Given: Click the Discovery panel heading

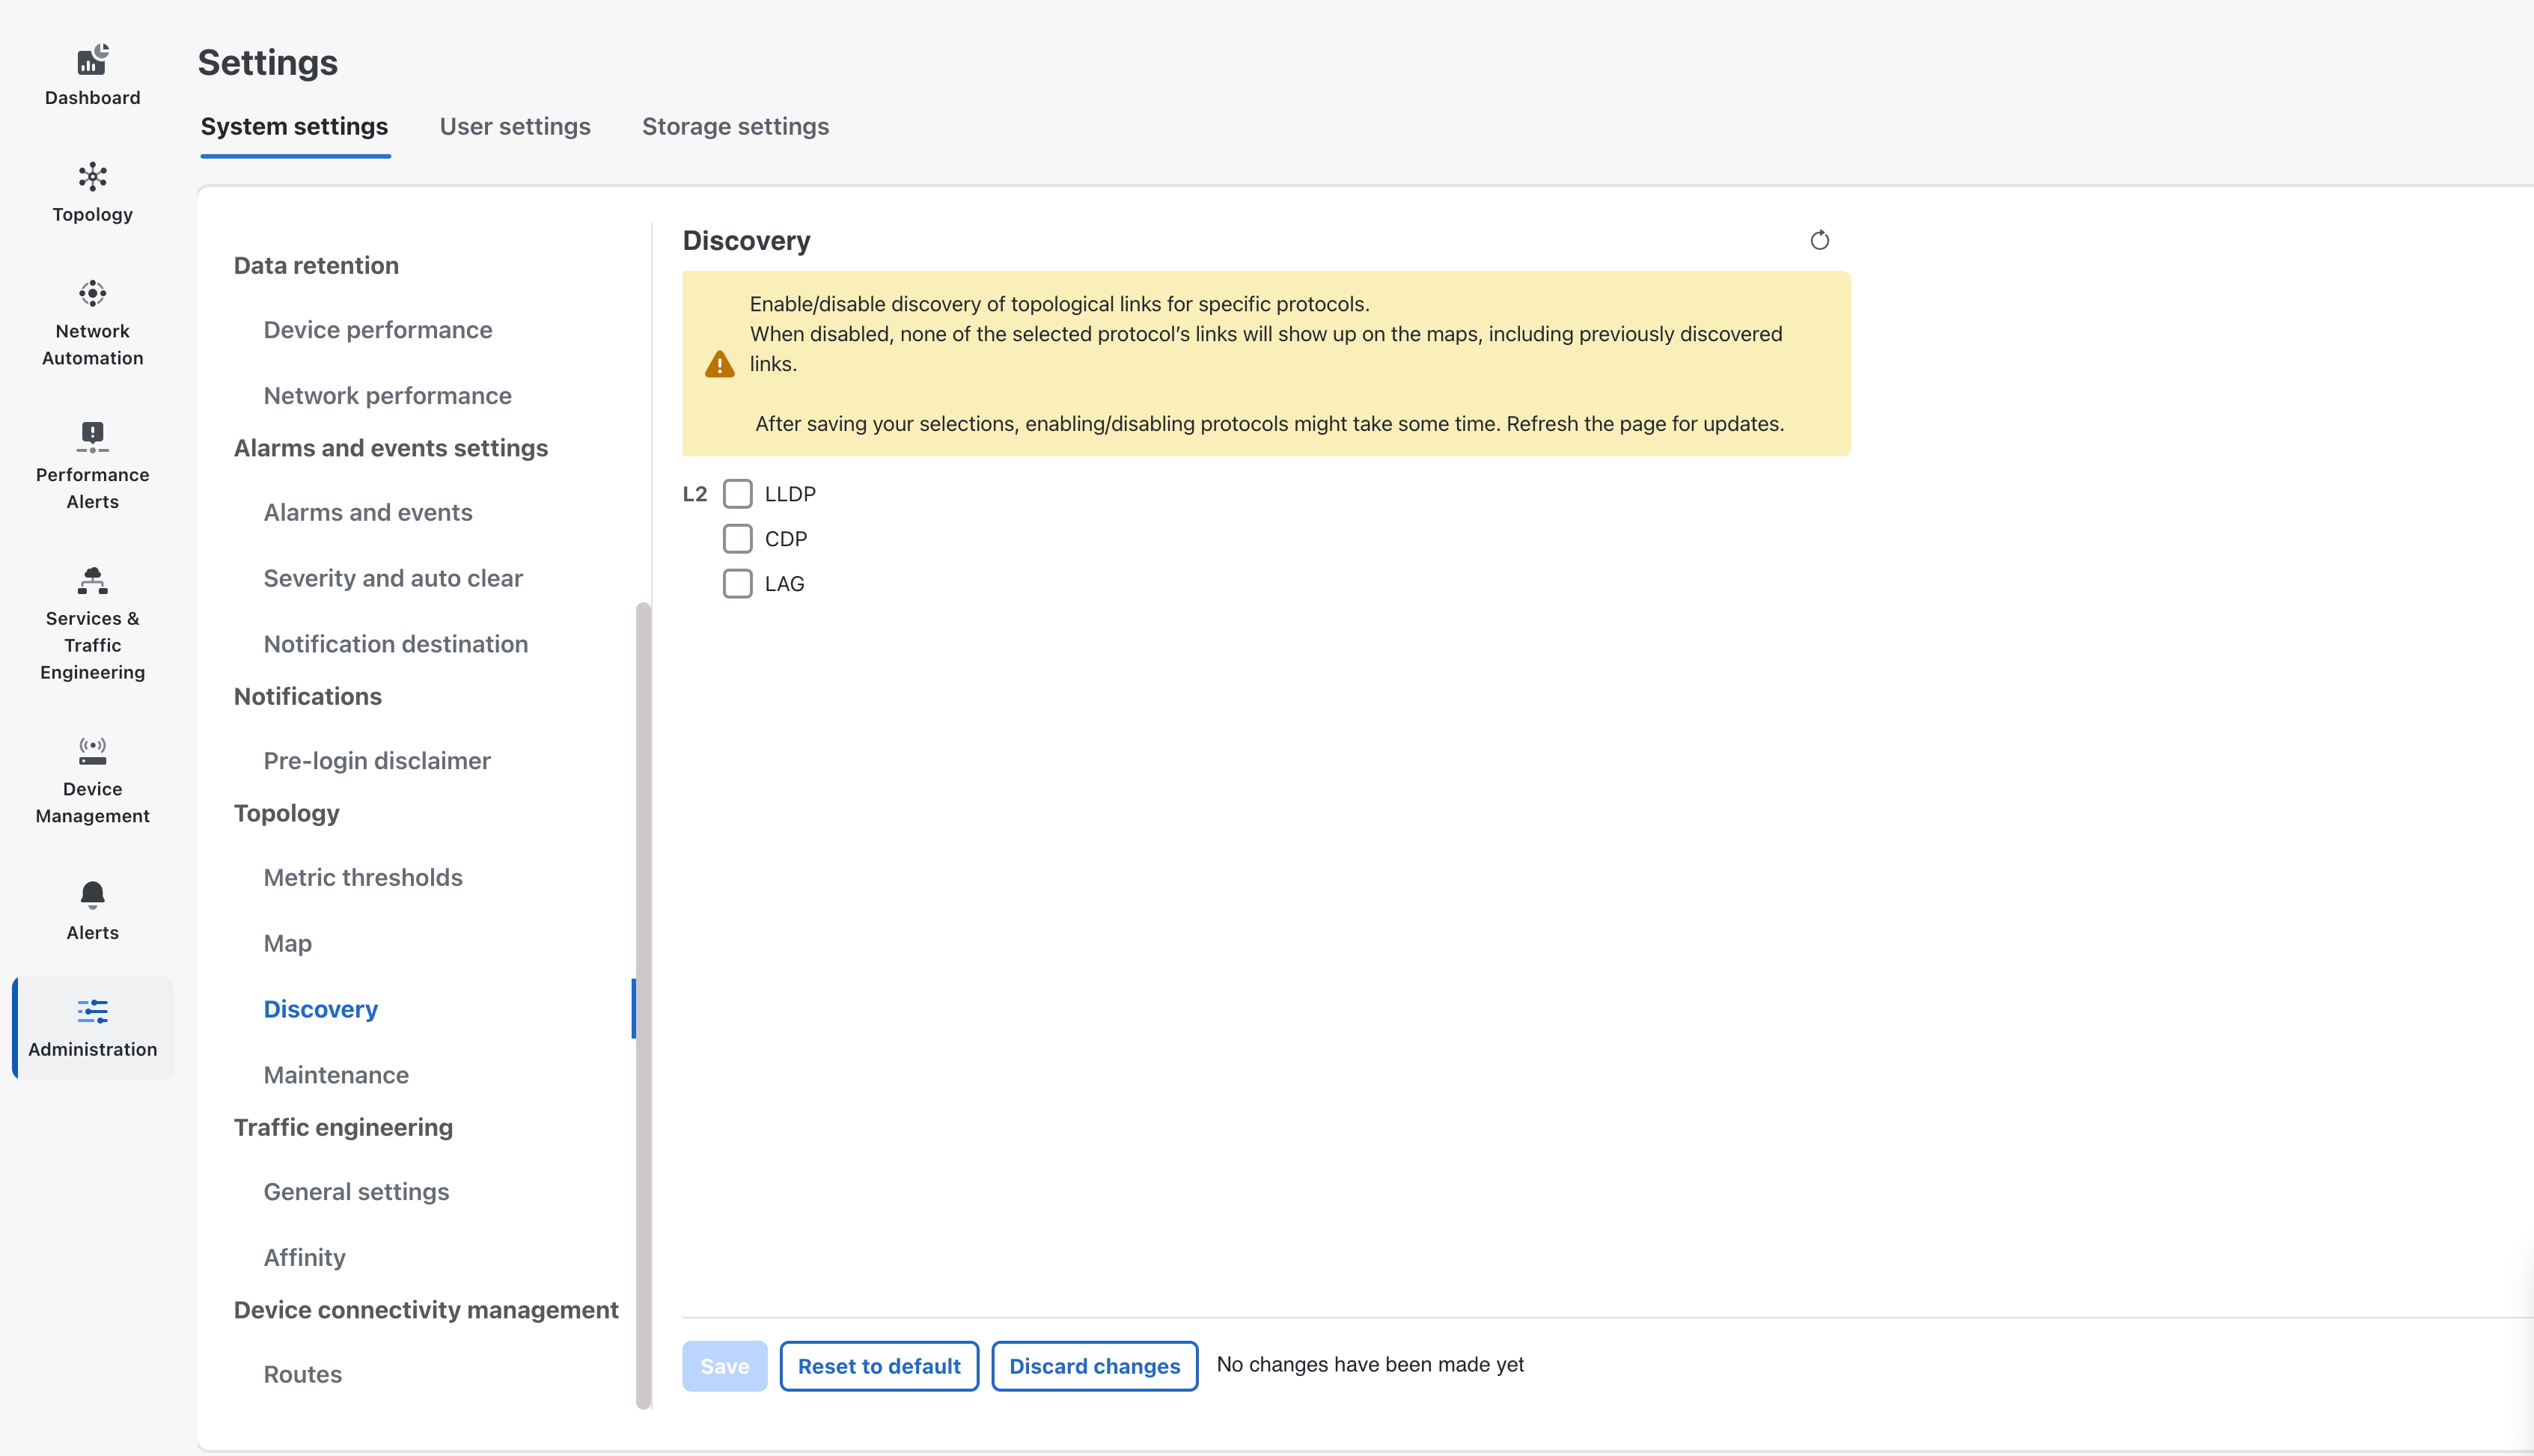Looking at the screenshot, I should pos(746,241).
